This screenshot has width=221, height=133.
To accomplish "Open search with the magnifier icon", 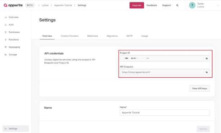I will (x=177, y=5).
